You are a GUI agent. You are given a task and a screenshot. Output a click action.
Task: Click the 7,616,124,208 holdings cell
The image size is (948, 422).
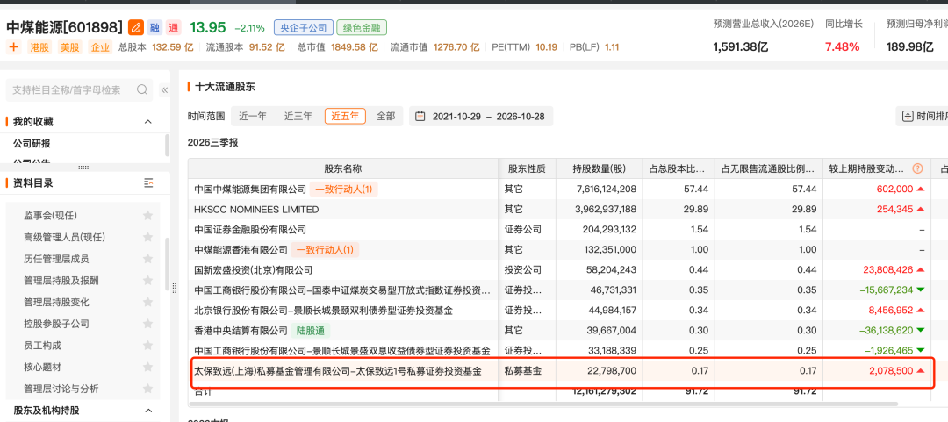(600, 190)
